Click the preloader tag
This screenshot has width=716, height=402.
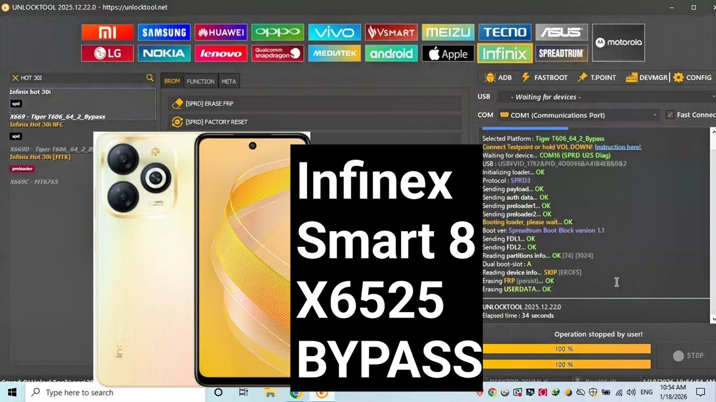(x=22, y=169)
